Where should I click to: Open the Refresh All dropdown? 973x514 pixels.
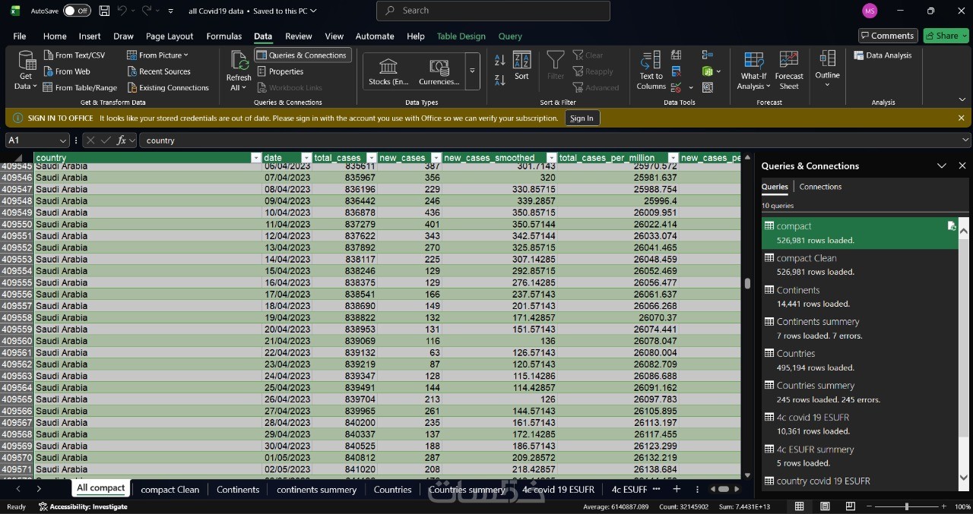239,71
